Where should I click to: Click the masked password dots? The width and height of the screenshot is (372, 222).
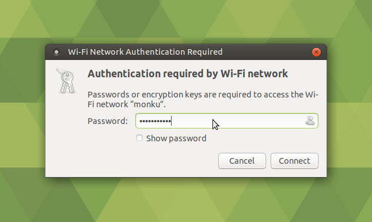[x=155, y=121]
